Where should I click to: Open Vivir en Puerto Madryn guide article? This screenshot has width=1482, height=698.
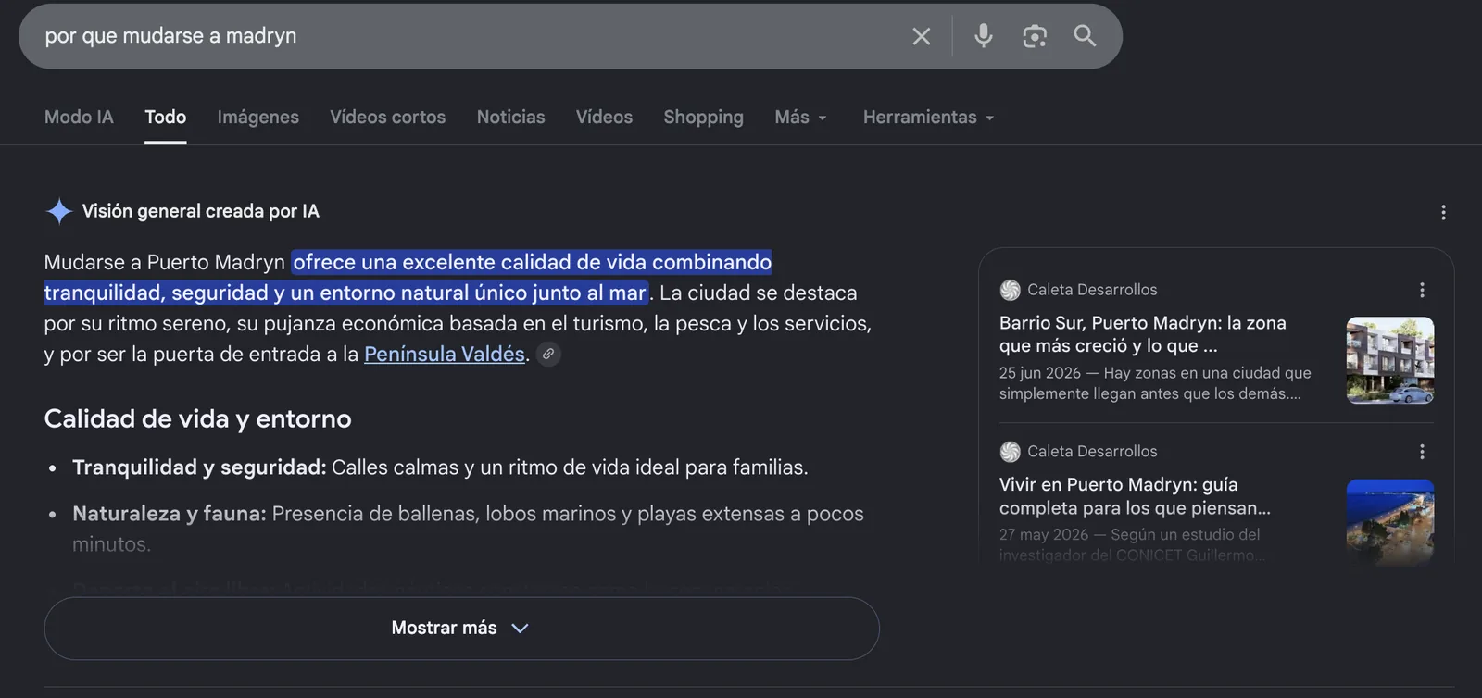1135,496
